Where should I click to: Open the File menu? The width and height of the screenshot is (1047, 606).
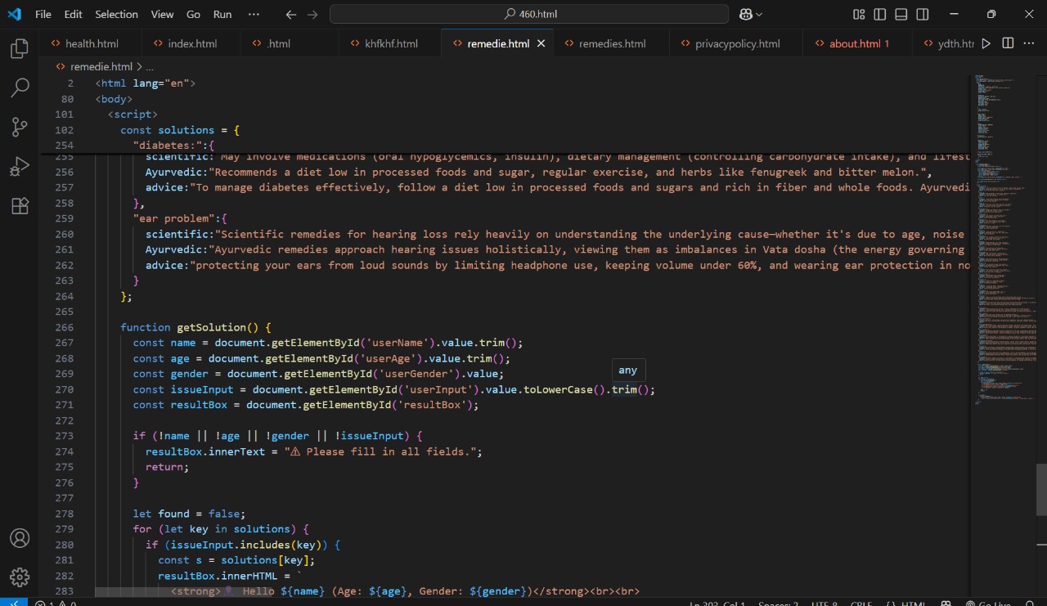click(43, 14)
